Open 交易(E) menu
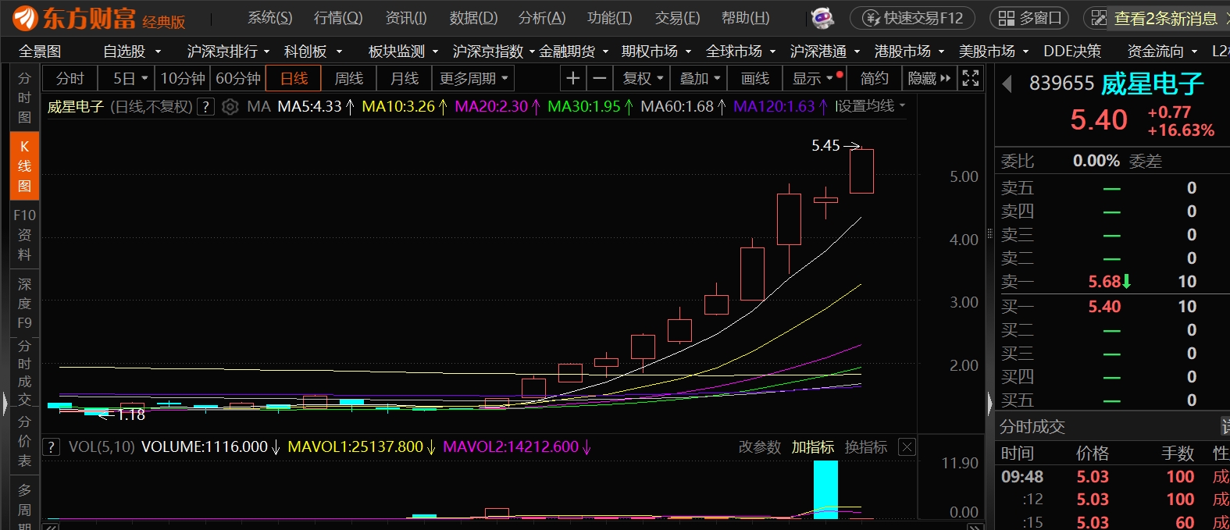1230x530 pixels. pyautogui.click(x=677, y=18)
